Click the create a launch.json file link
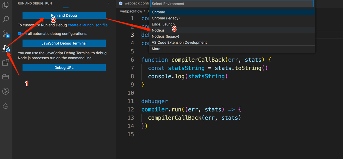Image resolution: width=343 pixels, height=159 pixels. (88, 25)
